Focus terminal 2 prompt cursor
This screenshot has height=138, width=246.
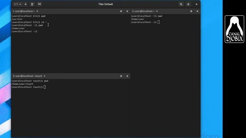pos(159,22)
